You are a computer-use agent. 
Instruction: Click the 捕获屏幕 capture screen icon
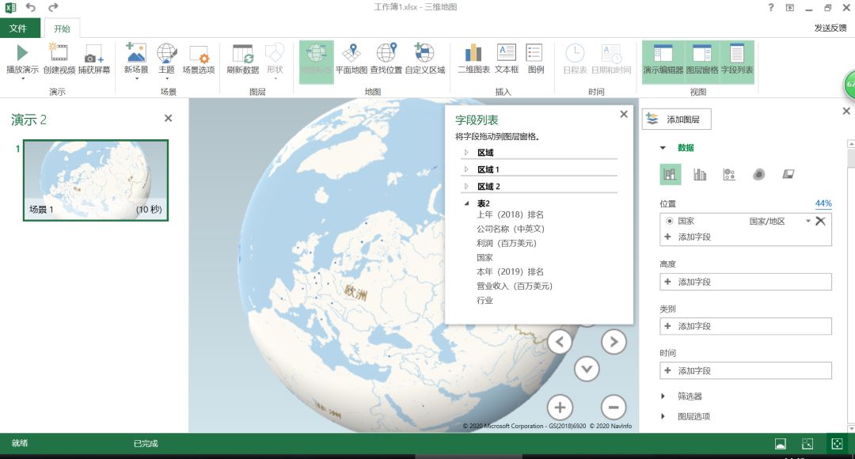click(x=93, y=54)
